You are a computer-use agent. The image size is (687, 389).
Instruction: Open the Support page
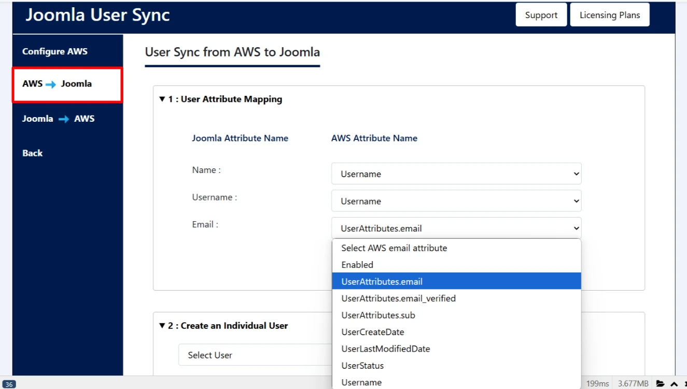[x=541, y=15]
